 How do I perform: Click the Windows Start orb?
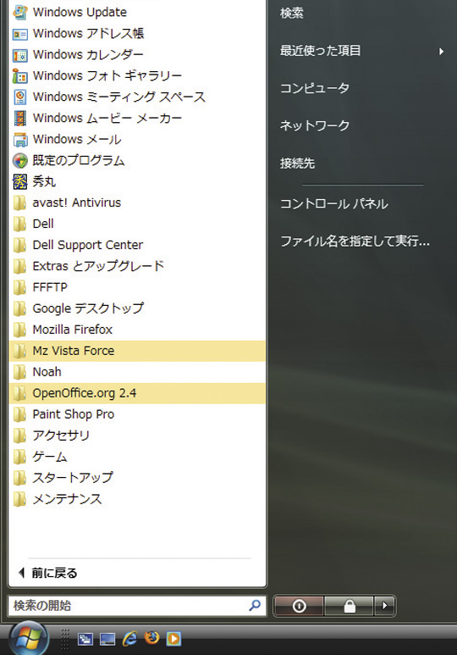pos(30,638)
